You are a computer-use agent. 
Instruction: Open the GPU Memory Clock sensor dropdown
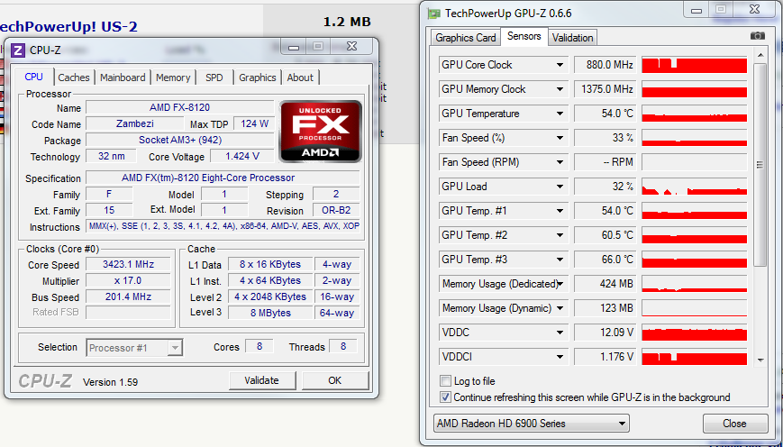tap(560, 89)
